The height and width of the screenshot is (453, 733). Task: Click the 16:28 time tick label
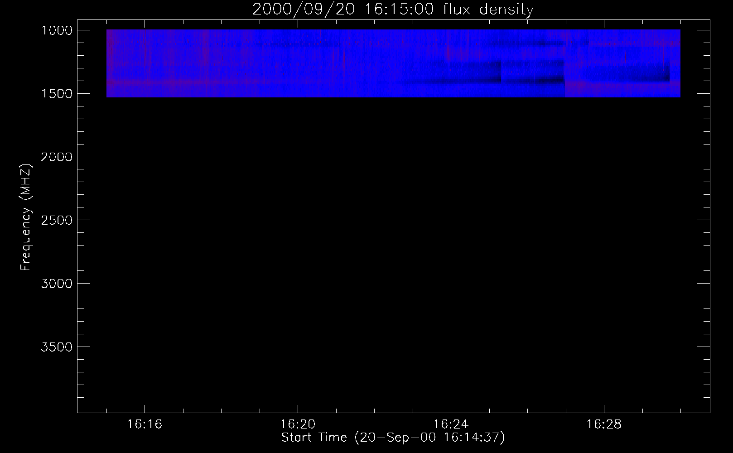pyautogui.click(x=604, y=424)
